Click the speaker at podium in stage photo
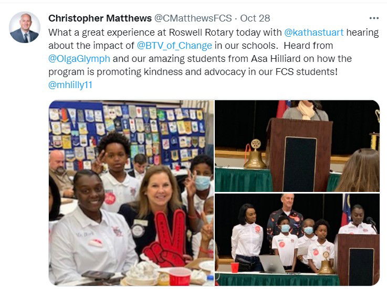 click(x=358, y=220)
